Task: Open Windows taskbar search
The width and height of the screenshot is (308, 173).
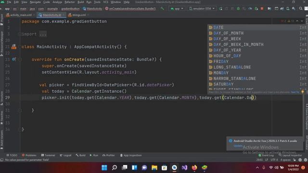Action: [x=115, y=168]
